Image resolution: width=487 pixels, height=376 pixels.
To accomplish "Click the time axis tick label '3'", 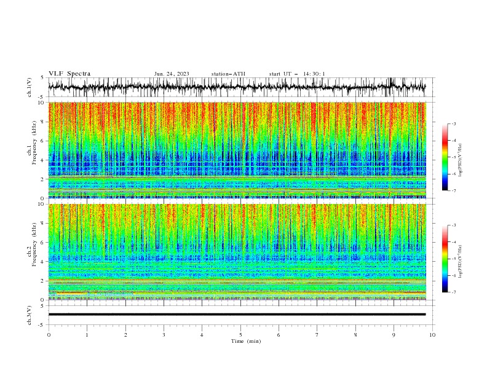I will coord(164,335).
